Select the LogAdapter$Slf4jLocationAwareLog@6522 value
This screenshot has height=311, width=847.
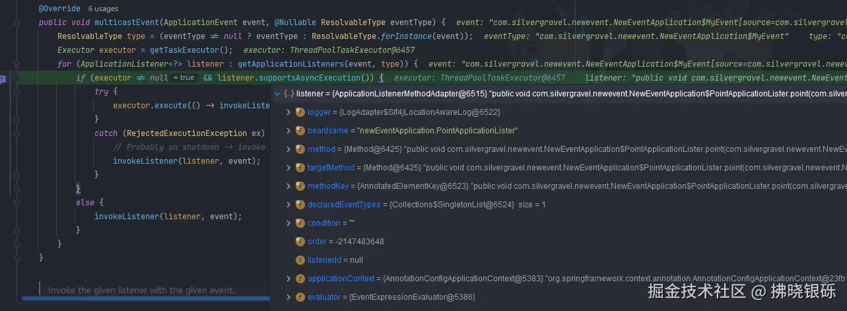pos(421,112)
